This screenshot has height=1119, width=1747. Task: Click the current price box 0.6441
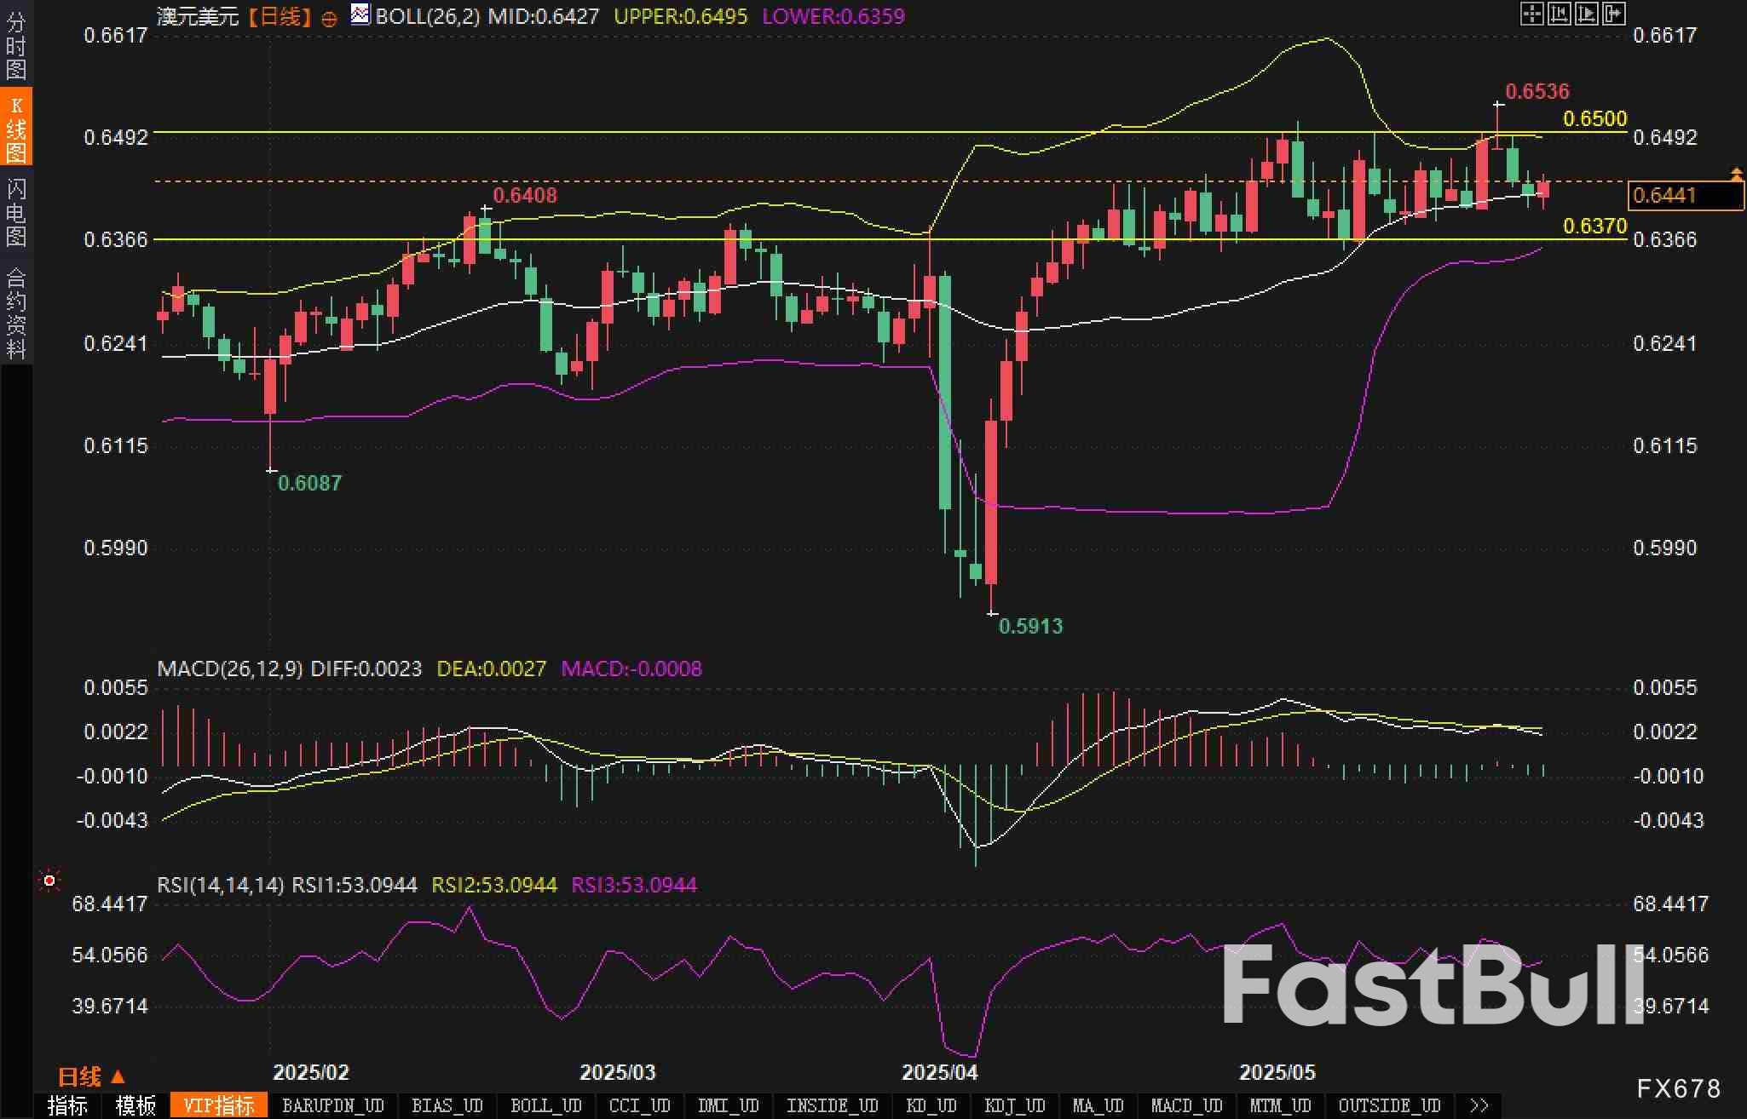tap(1684, 196)
